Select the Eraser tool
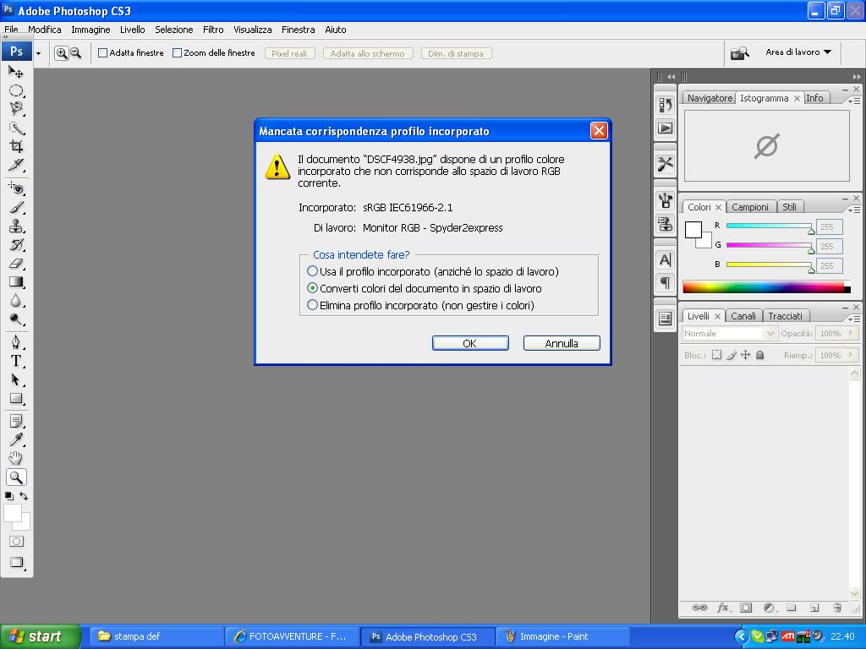 point(16,264)
